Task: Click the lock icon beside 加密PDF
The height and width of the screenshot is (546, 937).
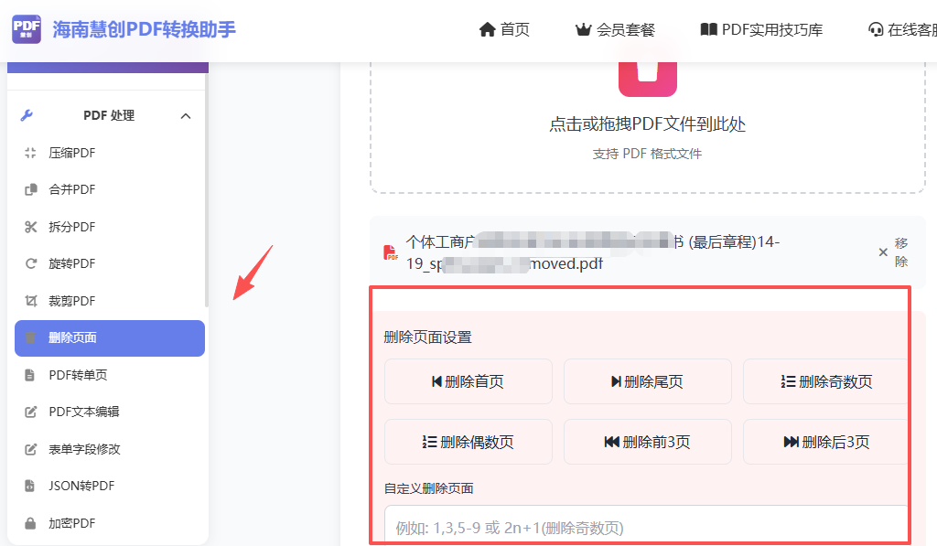Action: tap(30, 523)
